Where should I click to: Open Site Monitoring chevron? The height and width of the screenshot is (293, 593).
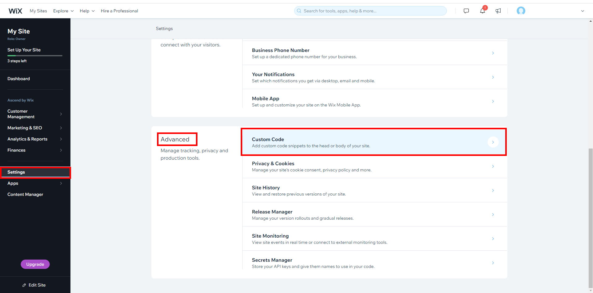click(493, 239)
